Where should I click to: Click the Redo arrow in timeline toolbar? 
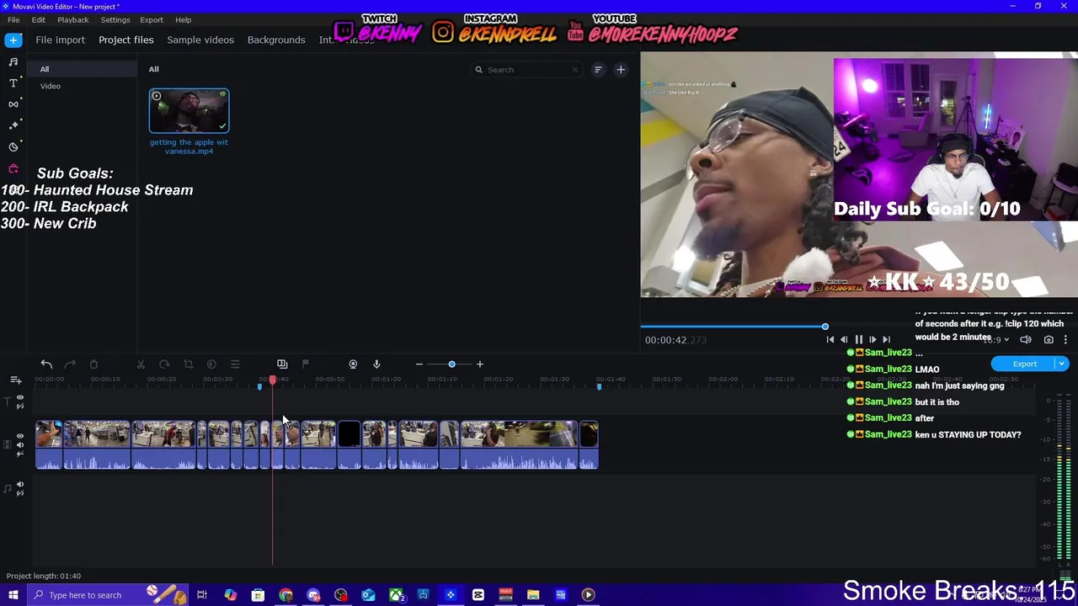(x=70, y=364)
